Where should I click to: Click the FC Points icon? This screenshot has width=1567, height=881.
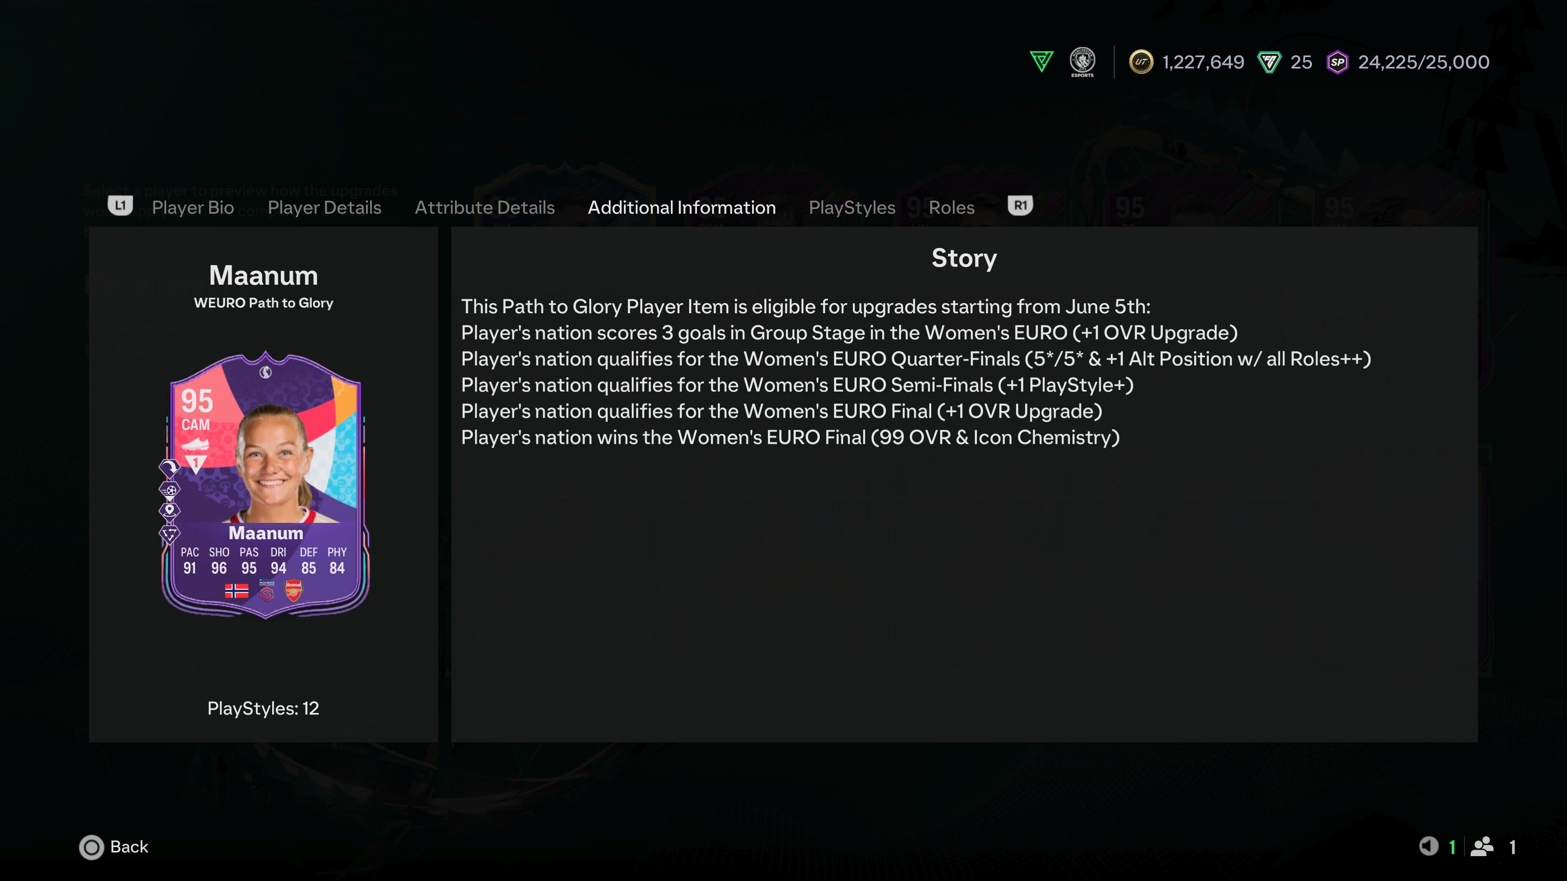[1269, 62]
